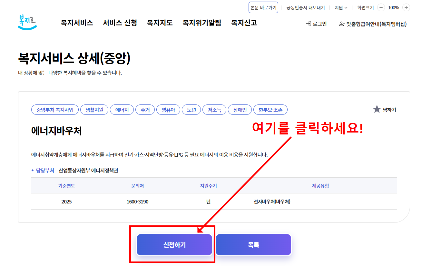Click the minus icon to decrease 화면크기

(x=381, y=7)
